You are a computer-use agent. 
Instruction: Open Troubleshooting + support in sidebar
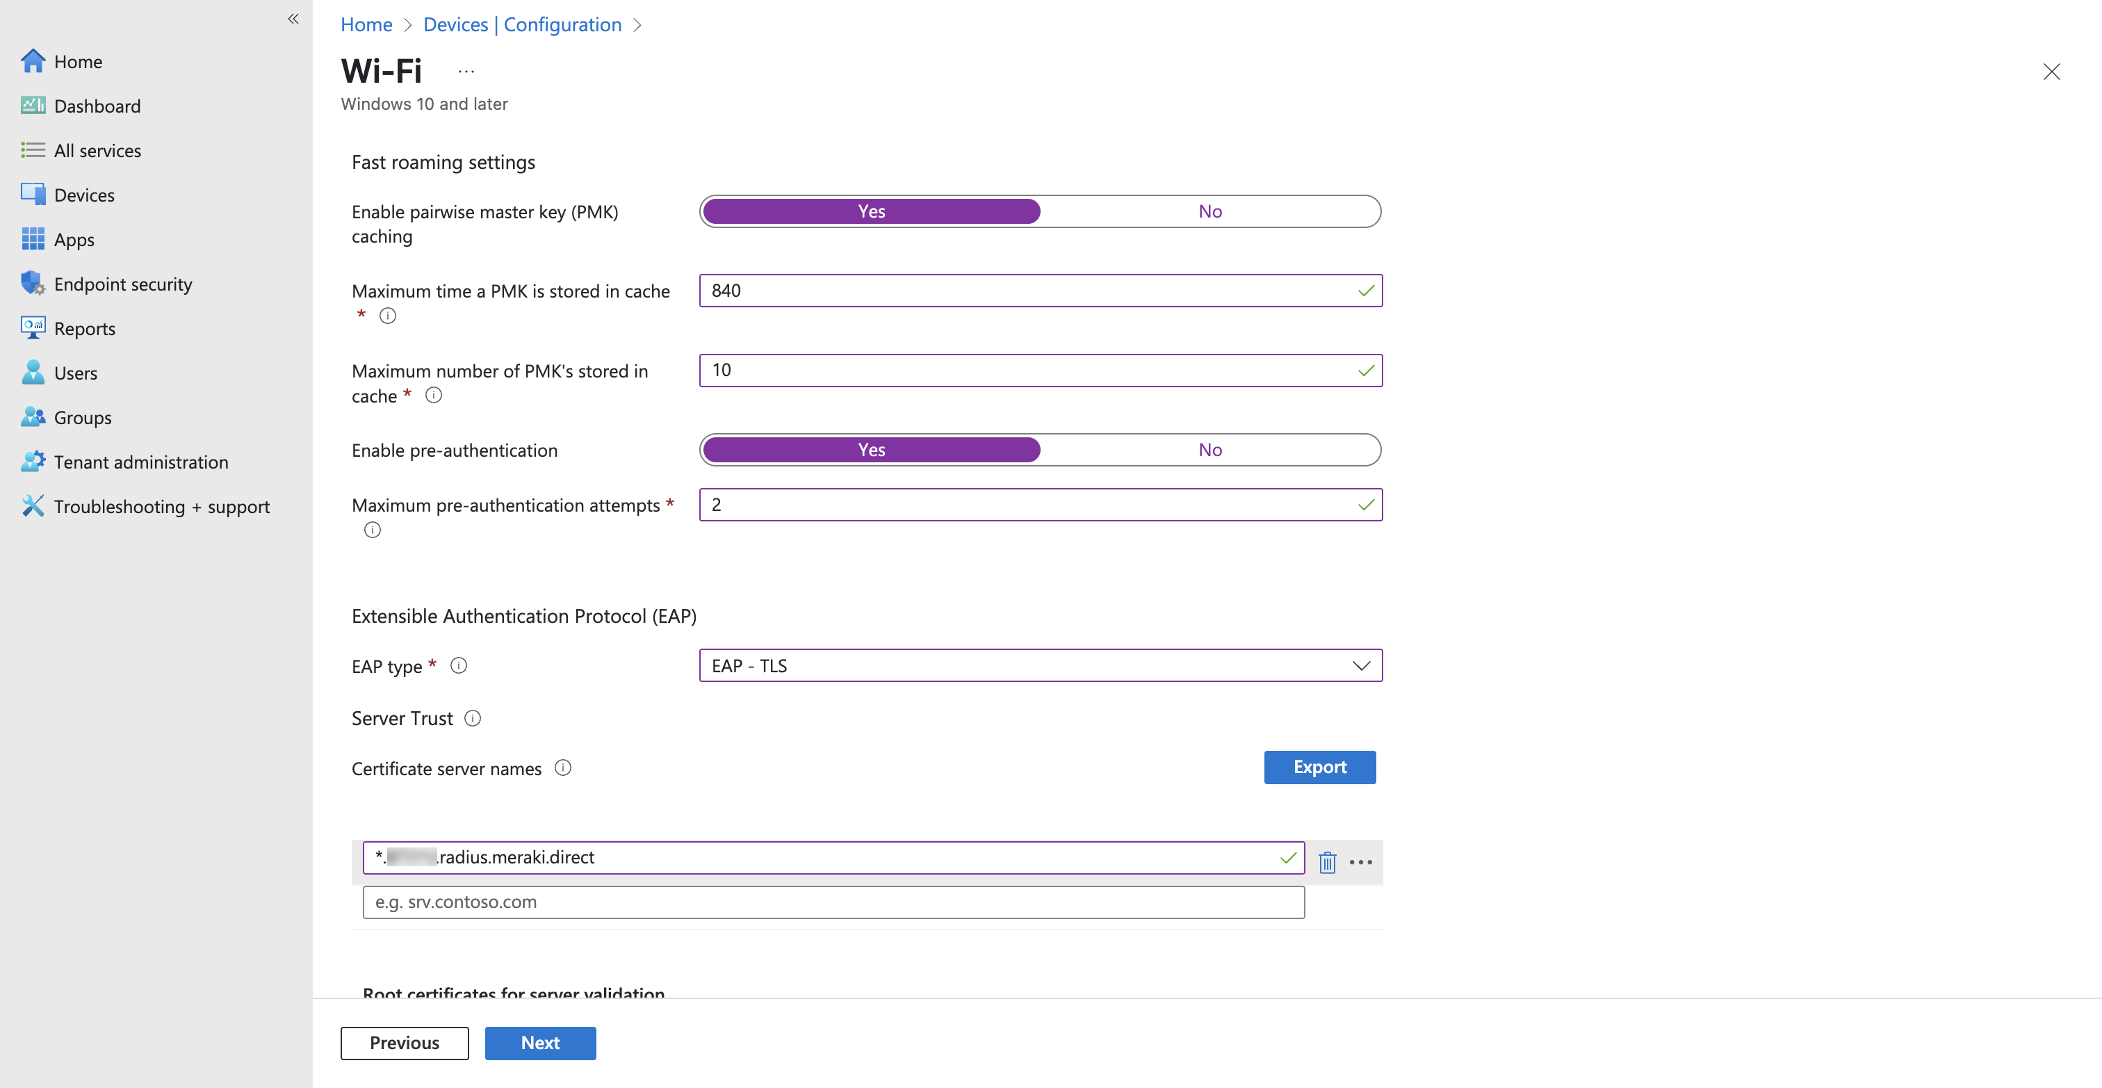161,506
